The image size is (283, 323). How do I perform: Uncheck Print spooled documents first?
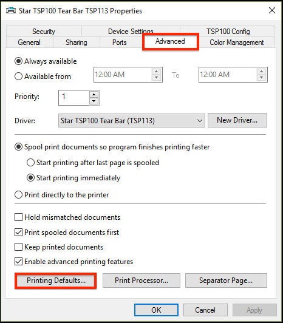coord(19,233)
